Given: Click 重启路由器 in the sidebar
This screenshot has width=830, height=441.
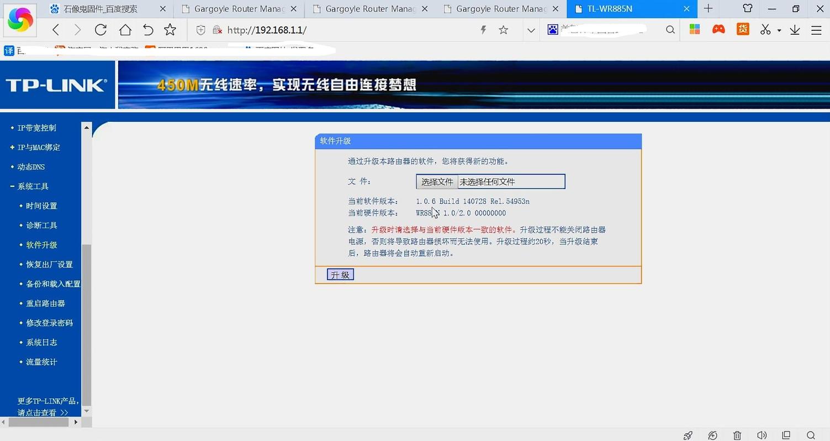Looking at the screenshot, I should pyautogui.click(x=45, y=303).
